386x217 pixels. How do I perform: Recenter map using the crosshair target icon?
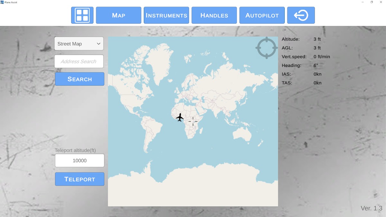pyautogui.click(x=266, y=48)
